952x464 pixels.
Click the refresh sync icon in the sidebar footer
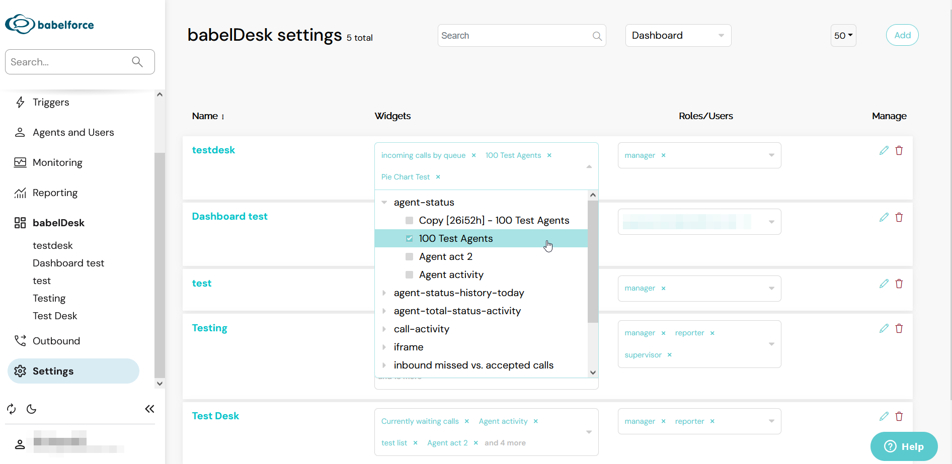(x=12, y=409)
